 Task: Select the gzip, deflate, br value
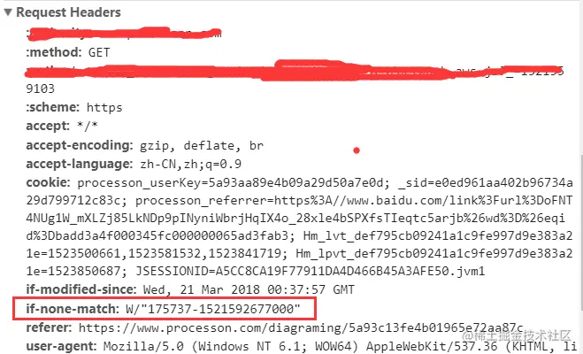pos(202,145)
